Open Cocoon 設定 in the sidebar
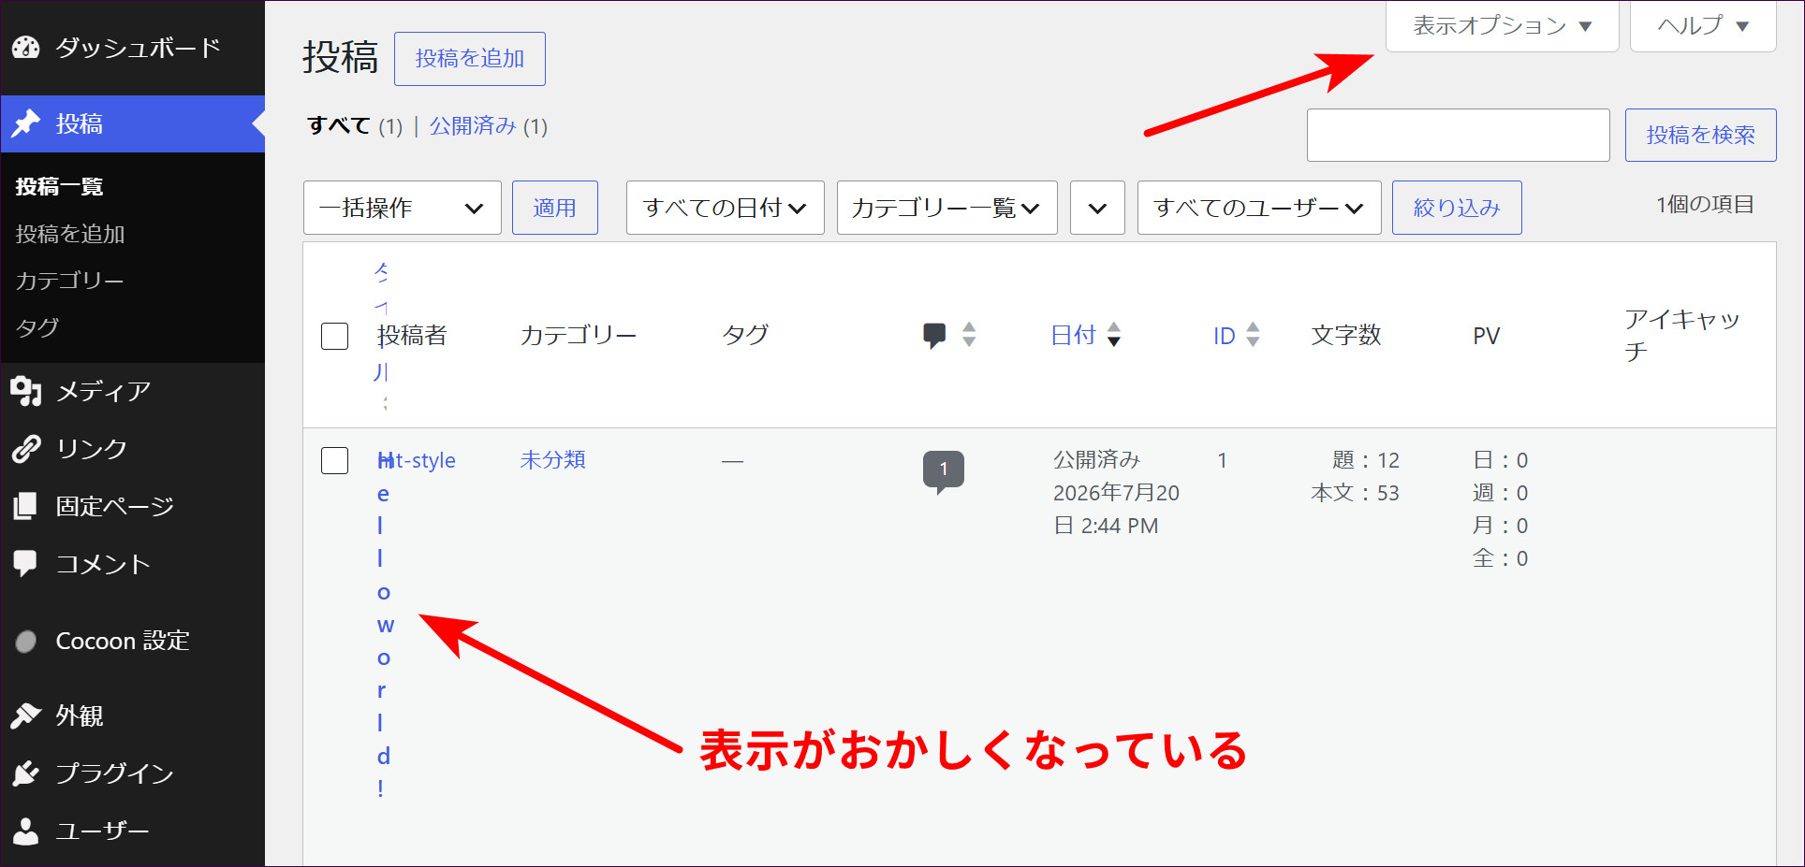The image size is (1805, 867). (133, 641)
